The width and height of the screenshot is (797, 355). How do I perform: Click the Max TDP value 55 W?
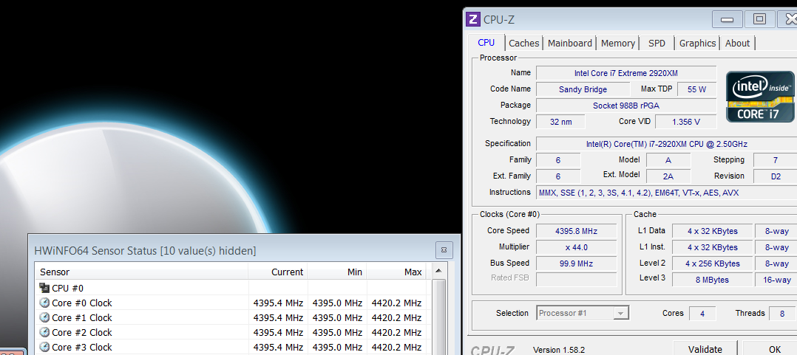[x=697, y=89]
